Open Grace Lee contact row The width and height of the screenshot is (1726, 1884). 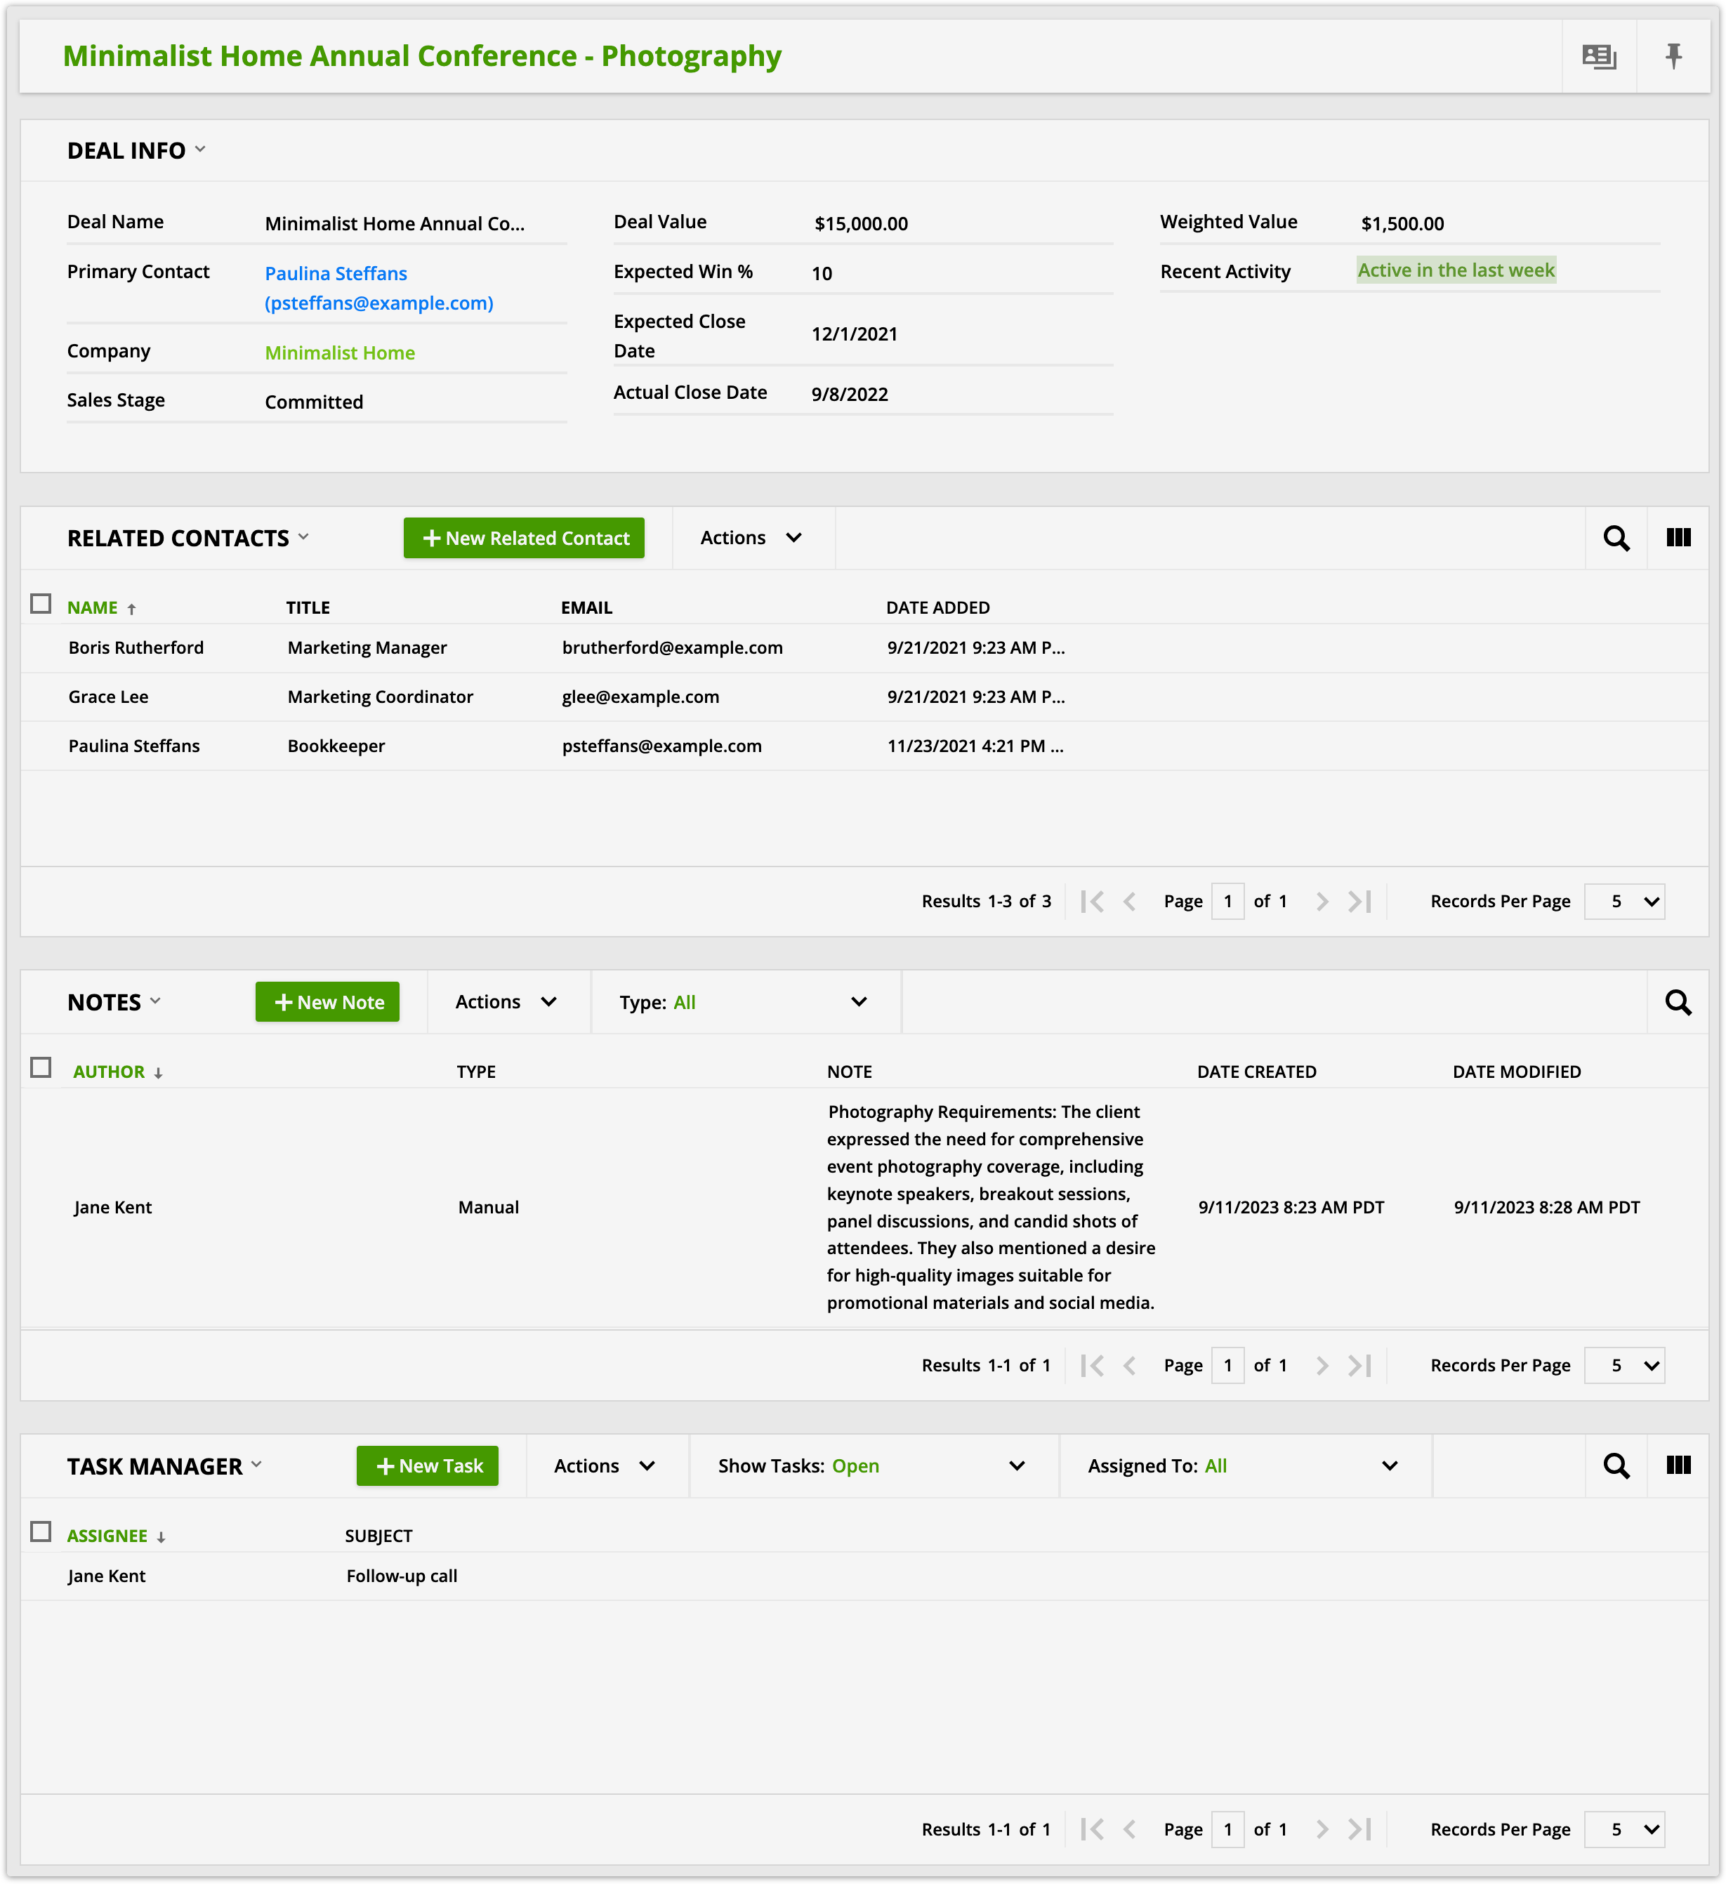coord(864,697)
